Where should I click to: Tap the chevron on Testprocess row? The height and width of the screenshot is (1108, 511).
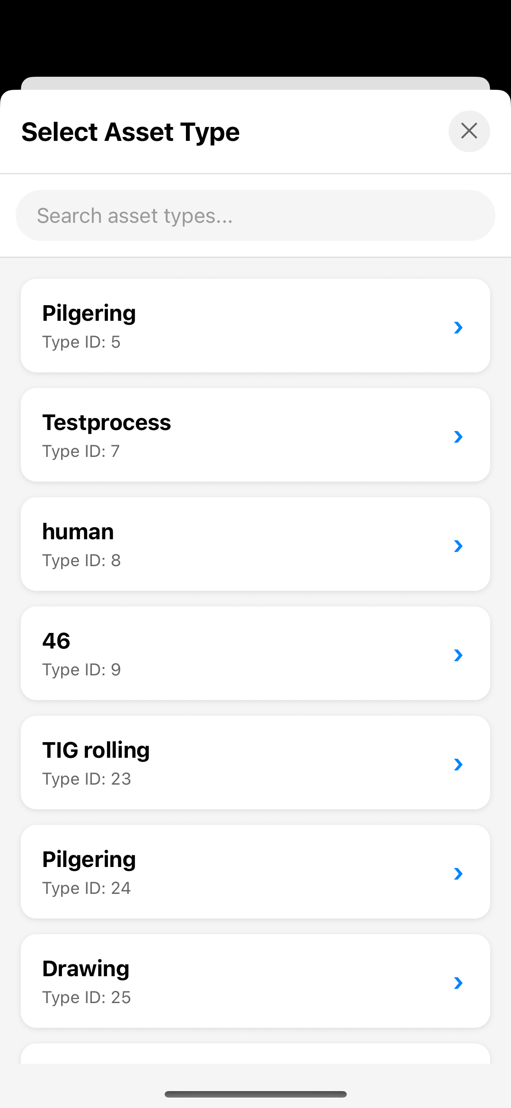click(458, 437)
